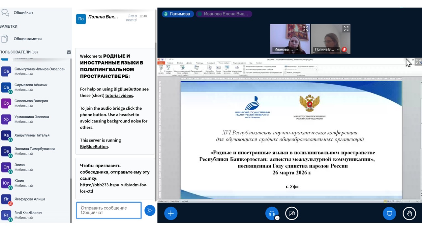Click the chat message input field
Image resolution: width=422 pixels, height=237 pixels.
[109, 210]
